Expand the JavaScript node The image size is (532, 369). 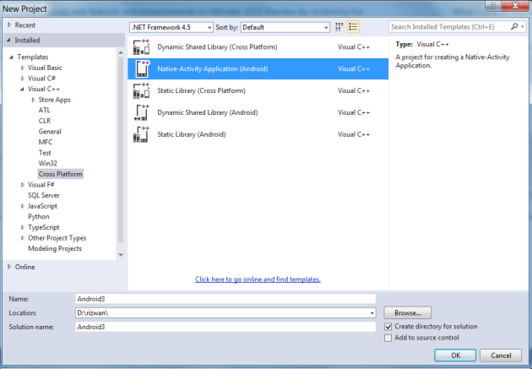click(23, 206)
